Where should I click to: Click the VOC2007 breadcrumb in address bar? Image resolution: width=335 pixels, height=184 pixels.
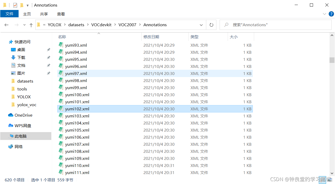point(127,25)
